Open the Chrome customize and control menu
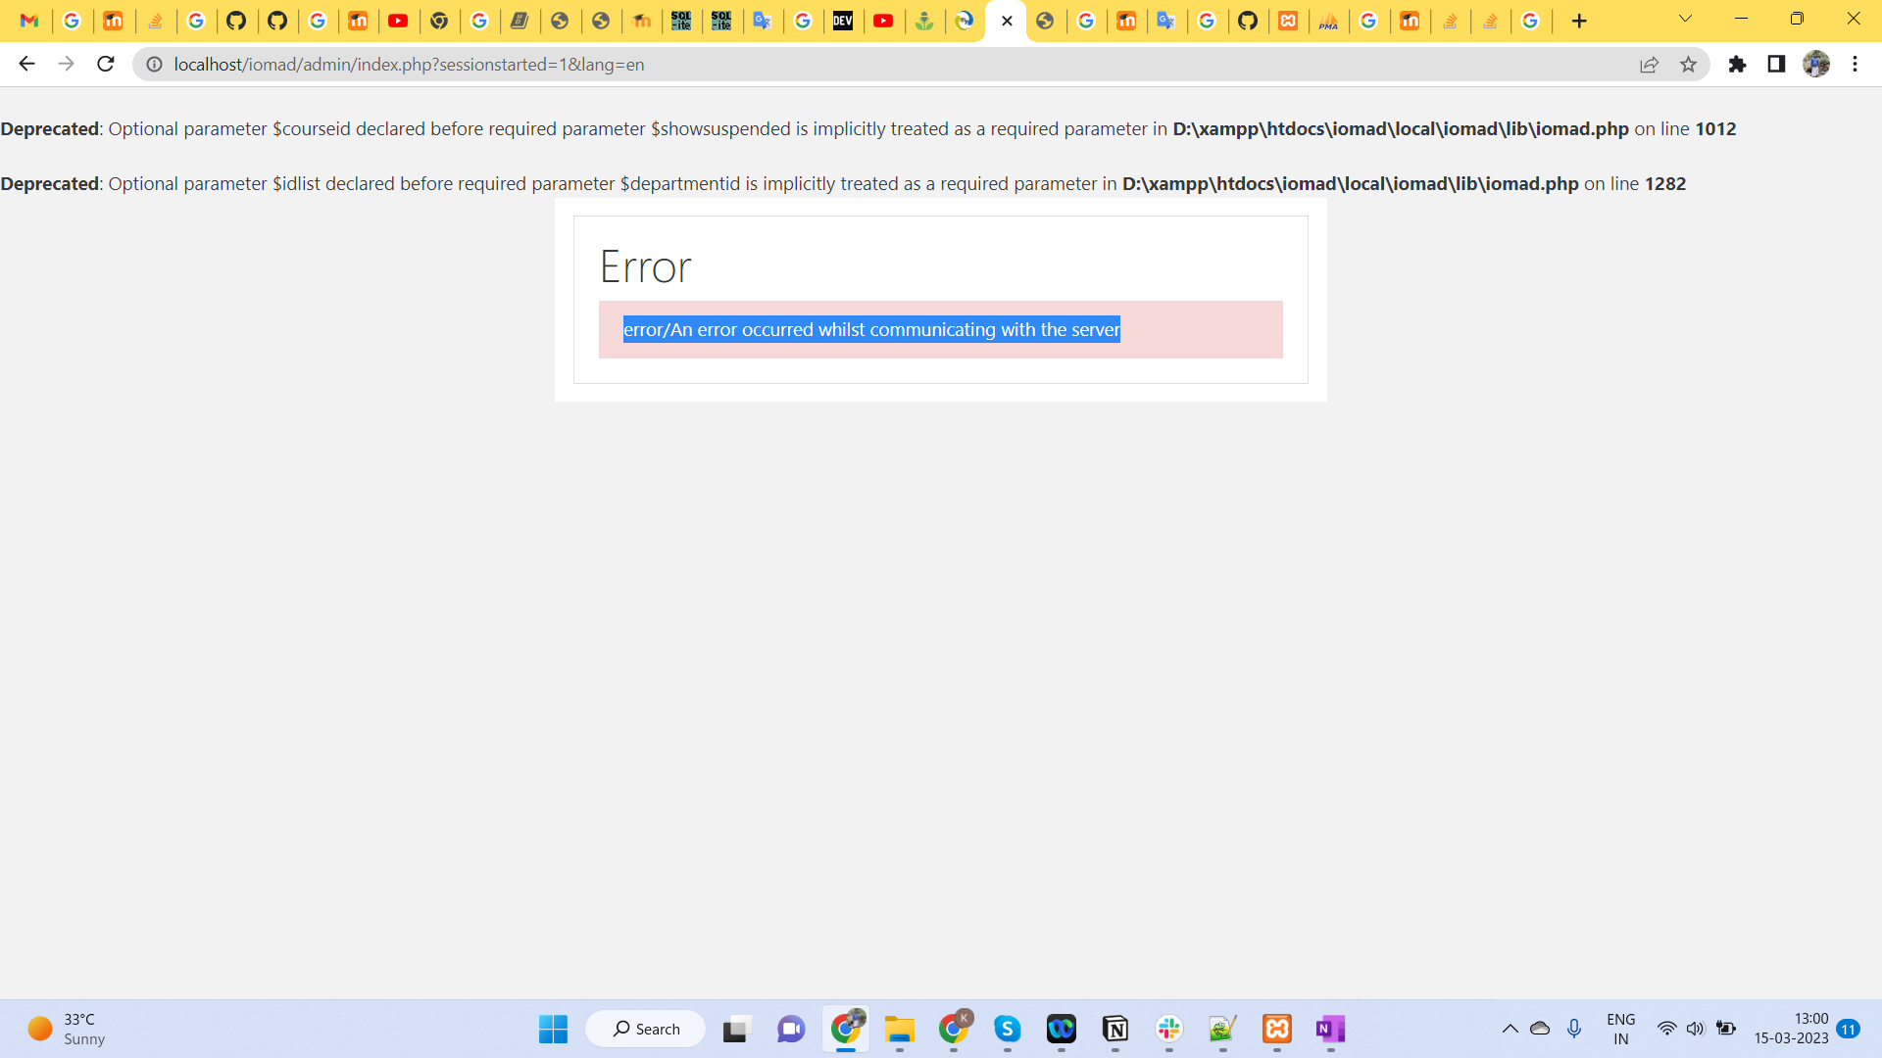This screenshot has width=1882, height=1058. pos(1855,65)
